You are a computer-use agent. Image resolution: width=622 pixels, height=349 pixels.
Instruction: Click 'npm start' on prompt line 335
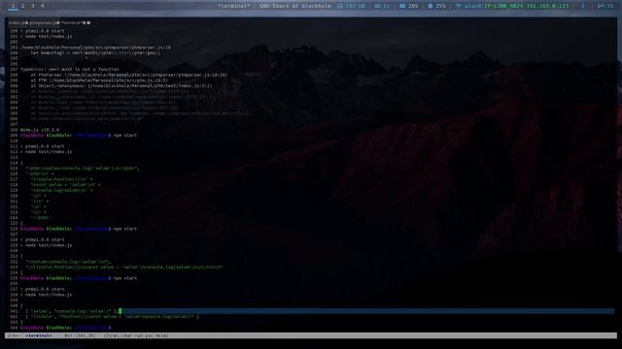click(125, 278)
